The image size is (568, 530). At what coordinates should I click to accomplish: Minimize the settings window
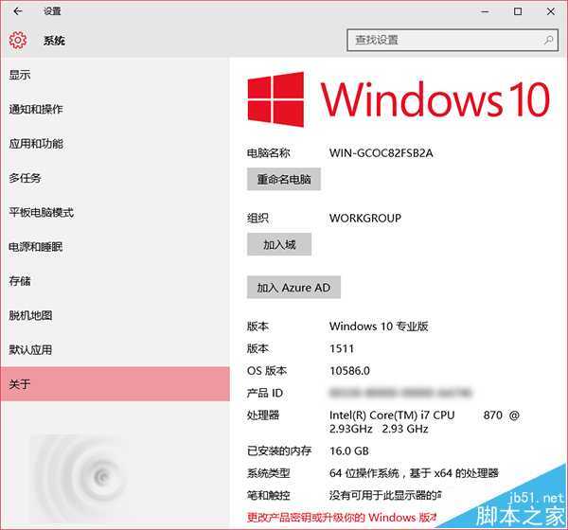(485, 11)
